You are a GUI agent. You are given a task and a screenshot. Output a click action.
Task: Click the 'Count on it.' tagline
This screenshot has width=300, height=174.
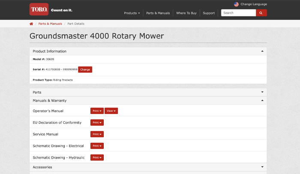click(x=62, y=10)
